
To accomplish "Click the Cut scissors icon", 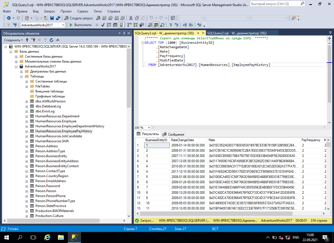I will coord(131,18).
